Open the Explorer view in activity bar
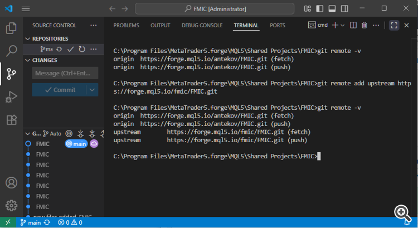418x228 pixels. [11, 28]
